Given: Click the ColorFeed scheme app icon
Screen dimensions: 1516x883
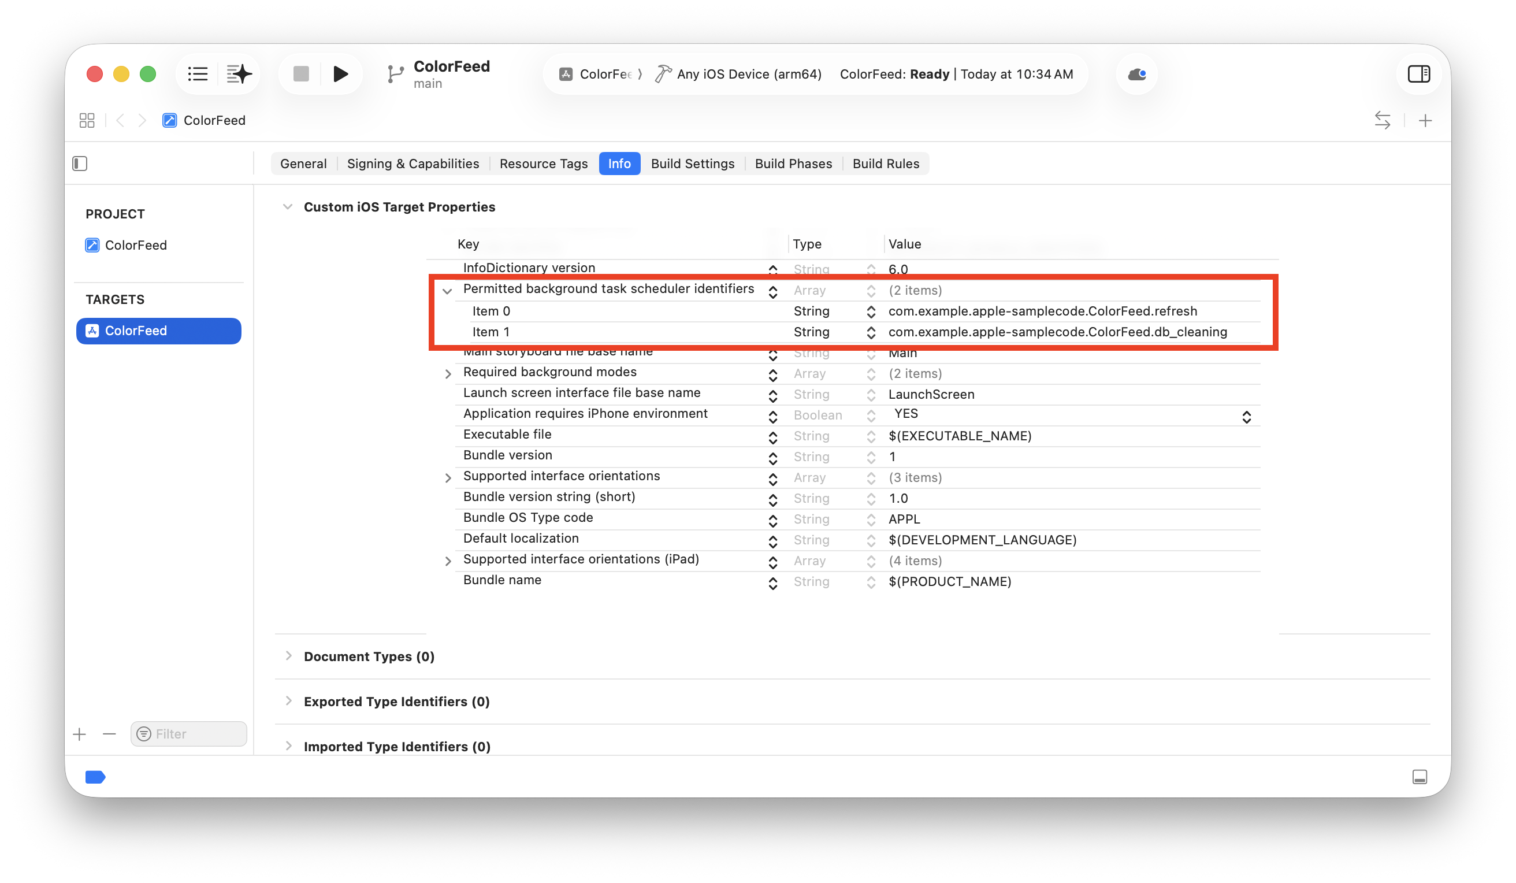Looking at the screenshot, I should coord(566,74).
